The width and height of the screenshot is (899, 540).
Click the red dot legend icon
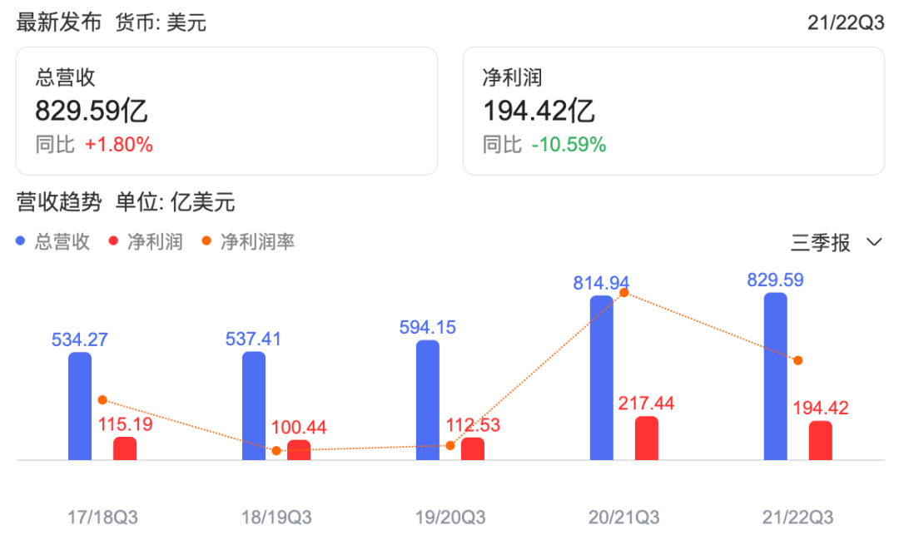point(113,241)
